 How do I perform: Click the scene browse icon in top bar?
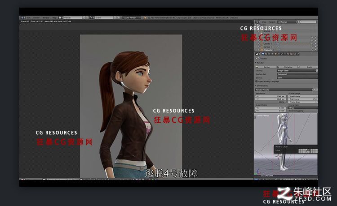coord(92,17)
